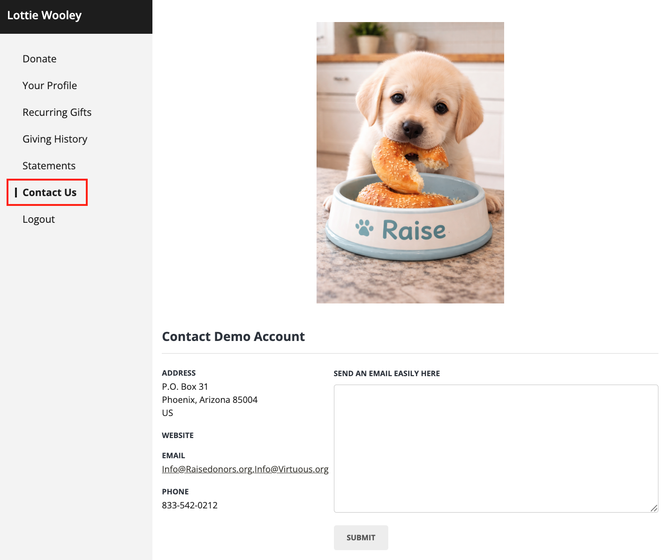View Giving History
This screenshot has height=560, width=665.
[55, 139]
